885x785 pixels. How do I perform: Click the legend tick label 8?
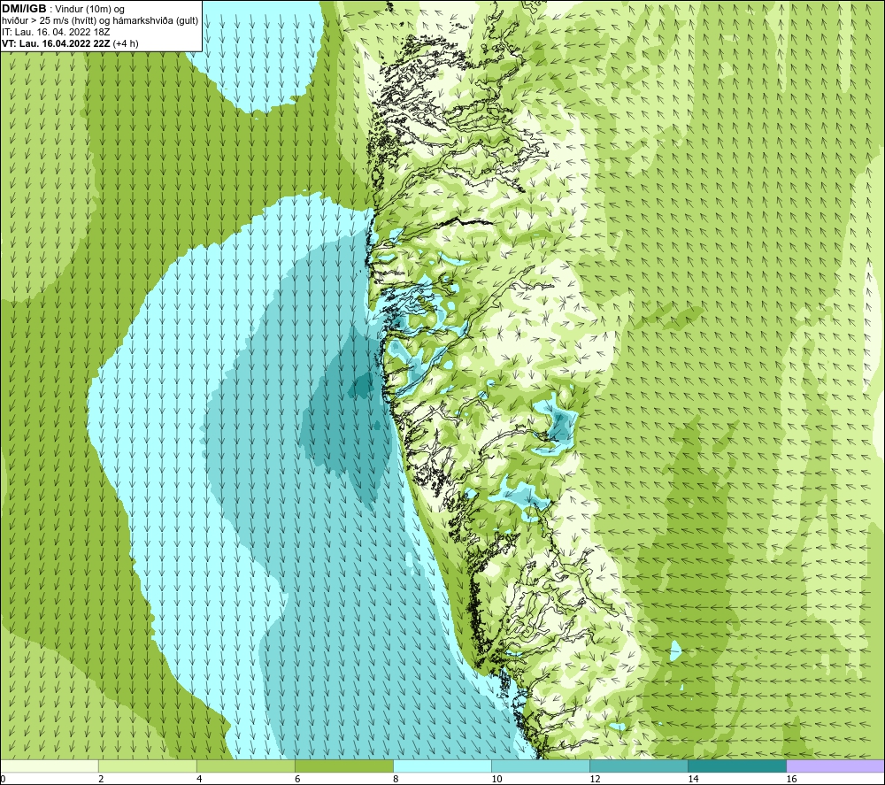pyautogui.click(x=396, y=780)
